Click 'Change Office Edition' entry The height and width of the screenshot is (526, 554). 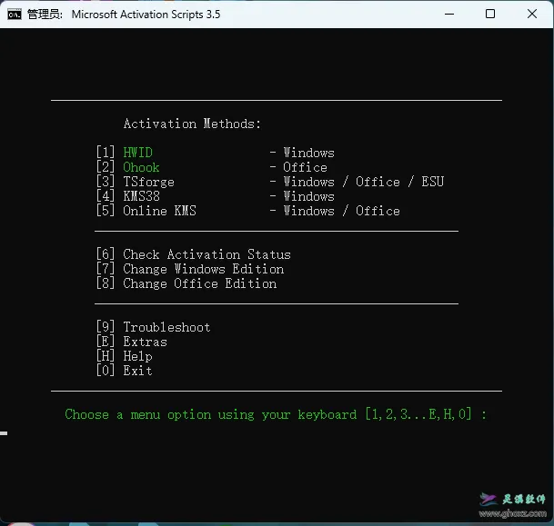tap(200, 283)
